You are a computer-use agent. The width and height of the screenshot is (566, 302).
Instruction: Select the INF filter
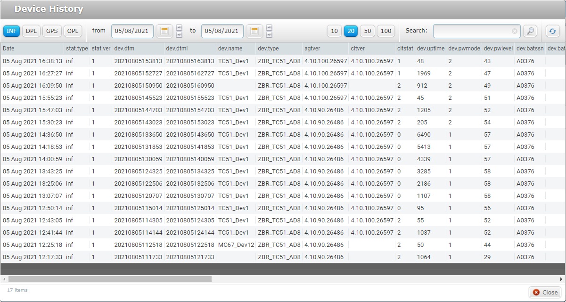(11, 31)
